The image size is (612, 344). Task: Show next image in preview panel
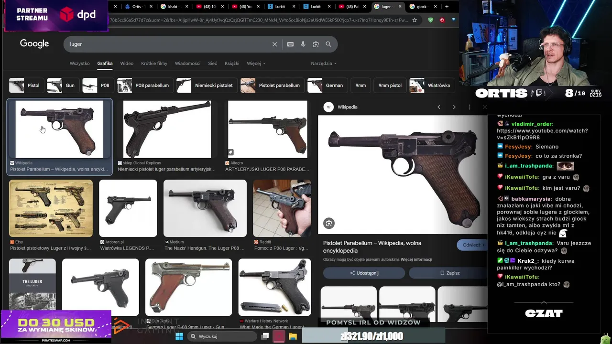[454, 107]
